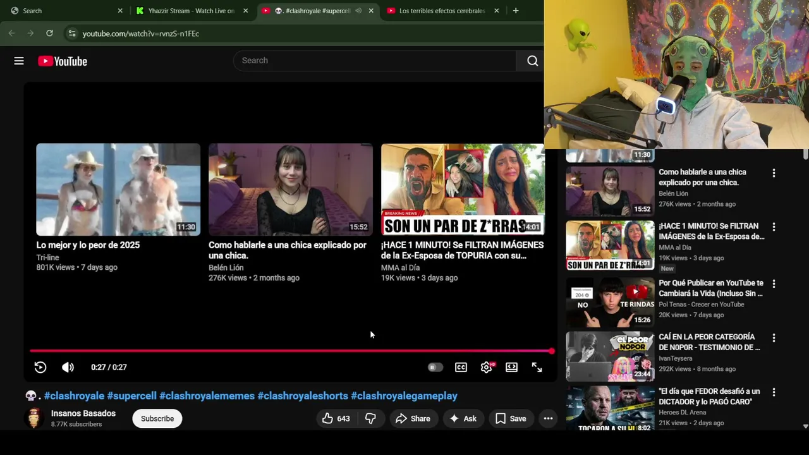Click sidebar scrollbar down arrow

point(805,427)
